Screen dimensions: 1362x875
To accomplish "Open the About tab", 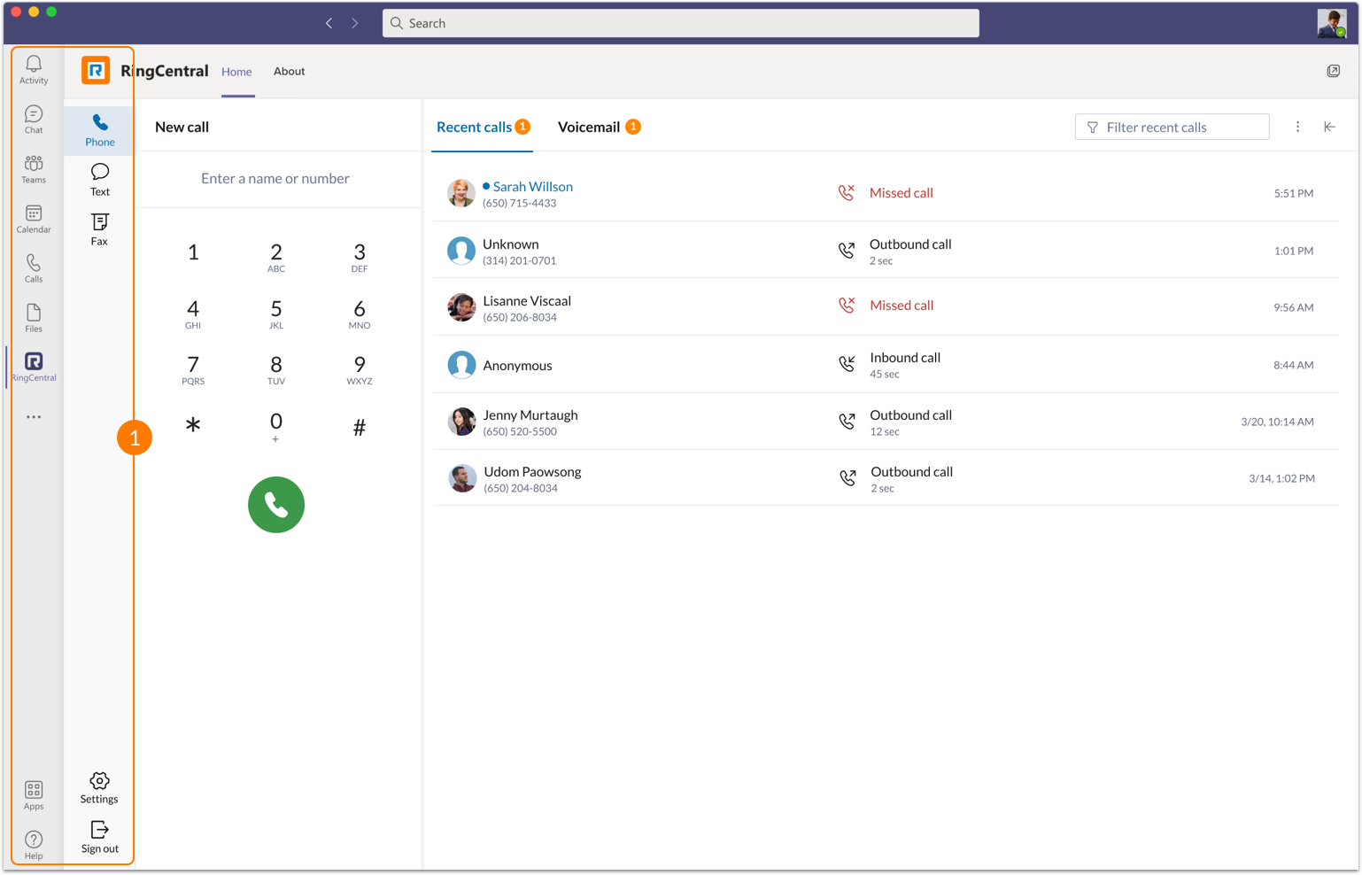I will coord(289,71).
